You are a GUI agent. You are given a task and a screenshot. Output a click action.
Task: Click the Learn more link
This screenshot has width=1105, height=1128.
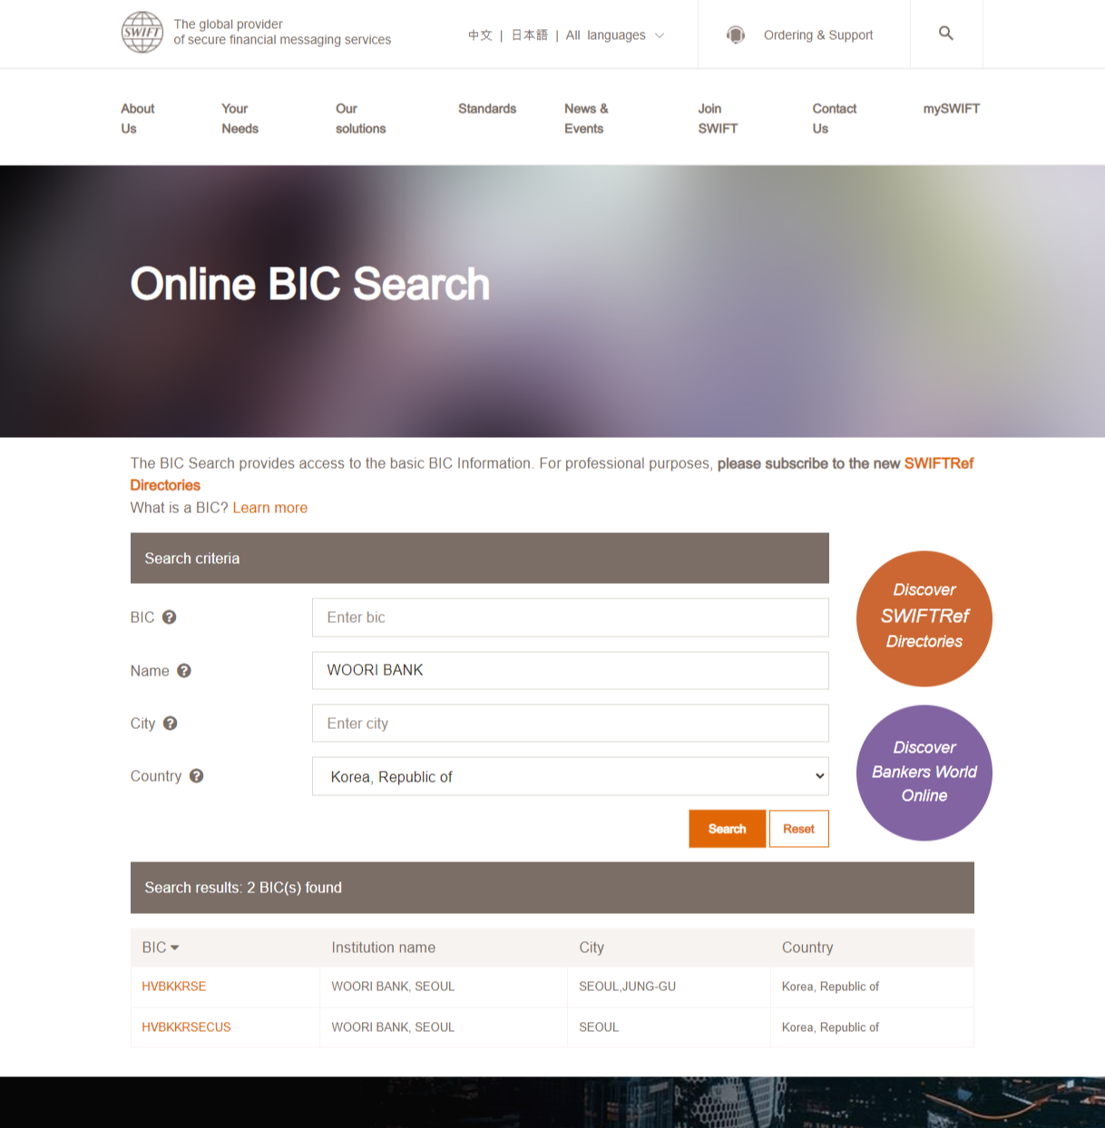[270, 508]
